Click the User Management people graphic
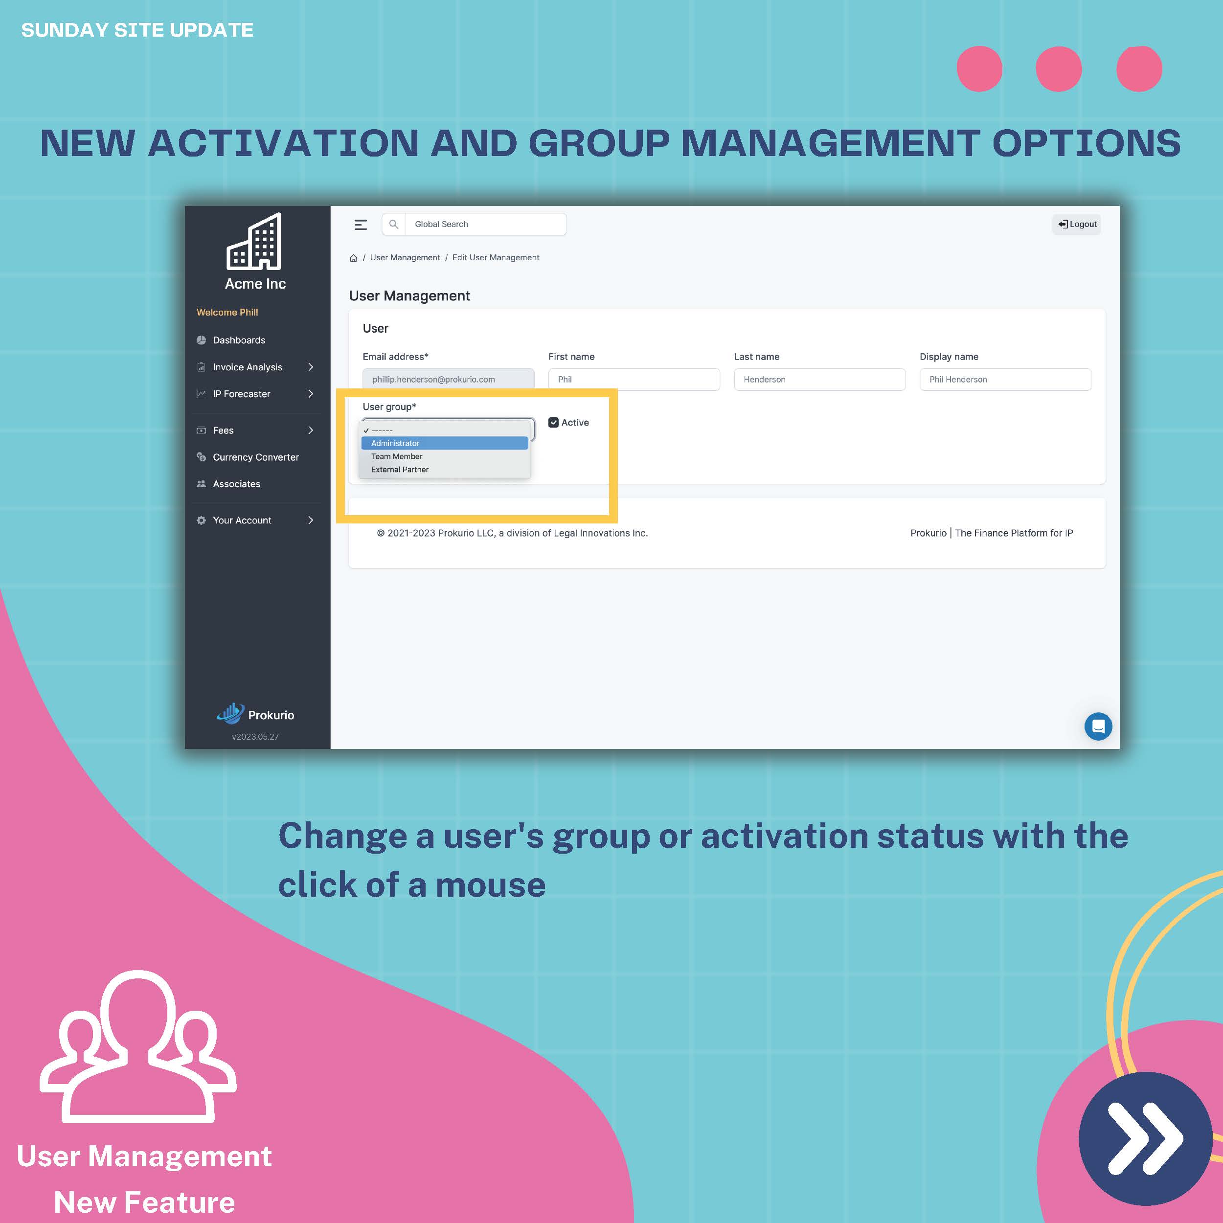The height and width of the screenshot is (1223, 1223). (x=138, y=1046)
